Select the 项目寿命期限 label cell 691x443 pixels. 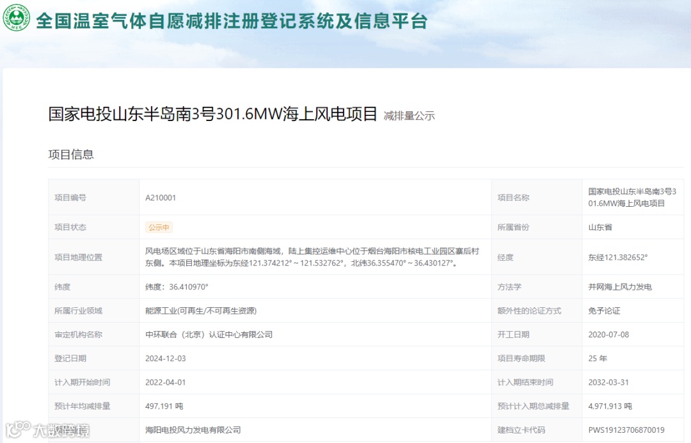click(x=537, y=358)
